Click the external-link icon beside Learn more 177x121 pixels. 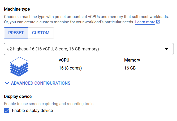(158, 22)
